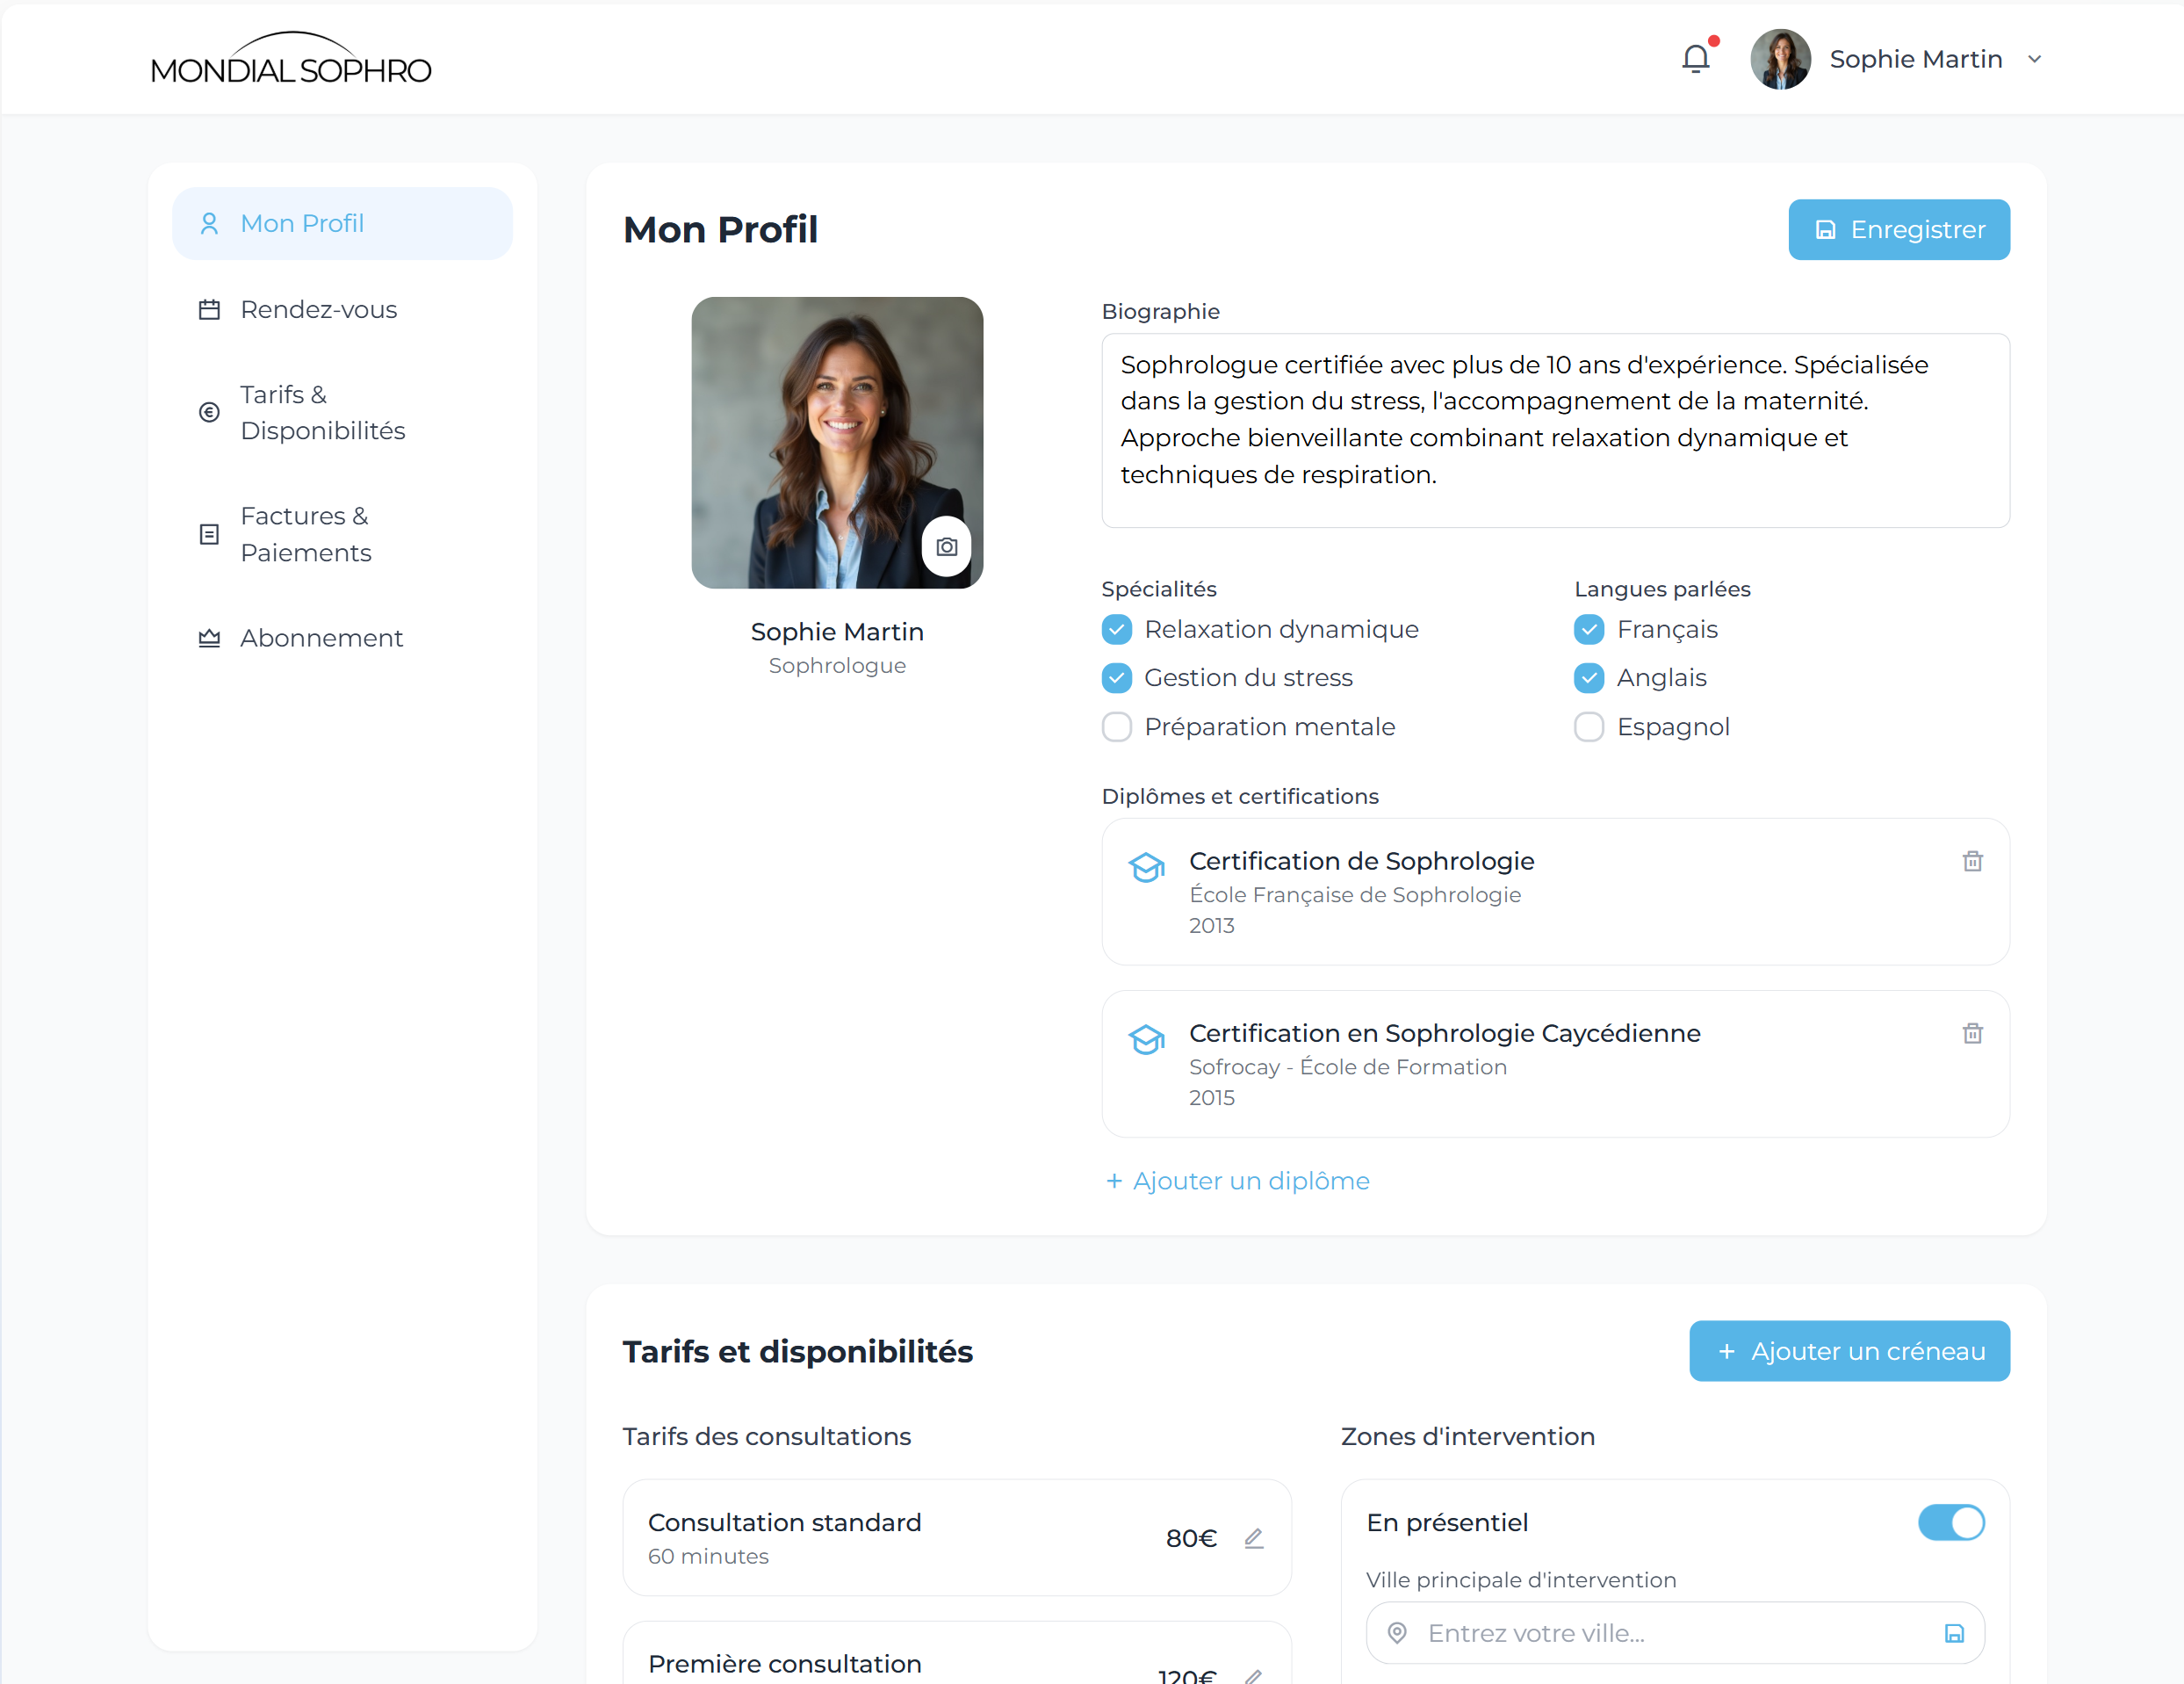Edit Consultation standard price with pencil icon
Image resolution: width=2184 pixels, height=1684 pixels.
(x=1255, y=1539)
